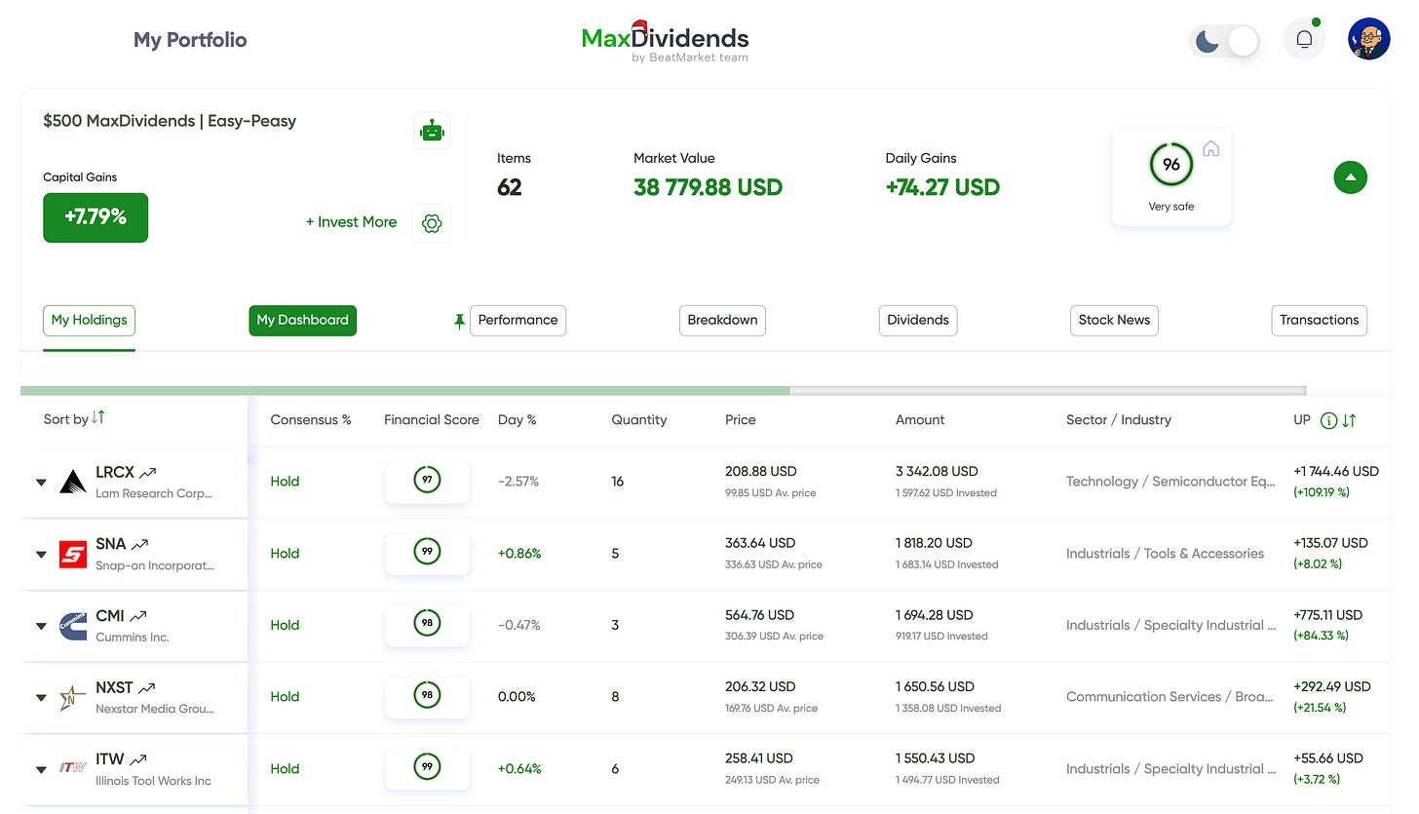
Task: Click ITW financial score 99 badge
Action: coord(427,769)
